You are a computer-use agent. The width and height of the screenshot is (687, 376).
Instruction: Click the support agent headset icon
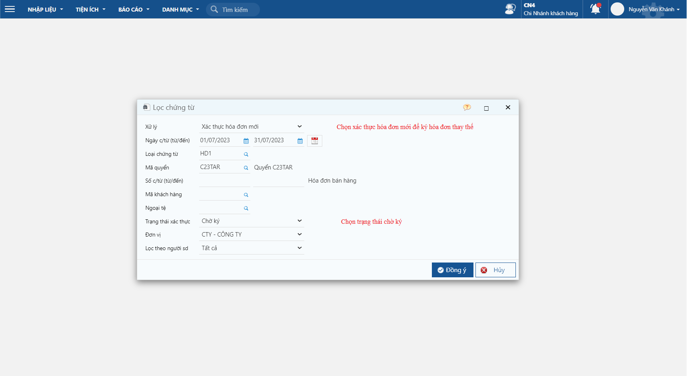pyautogui.click(x=510, y=9)
